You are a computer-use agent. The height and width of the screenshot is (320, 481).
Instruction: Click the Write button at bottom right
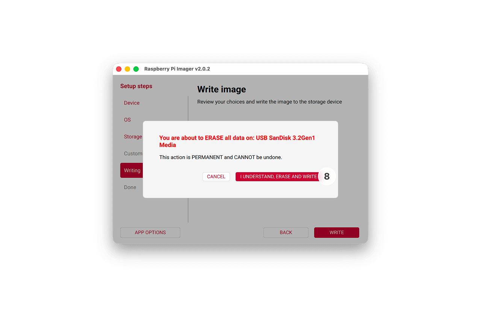point(337,233)
